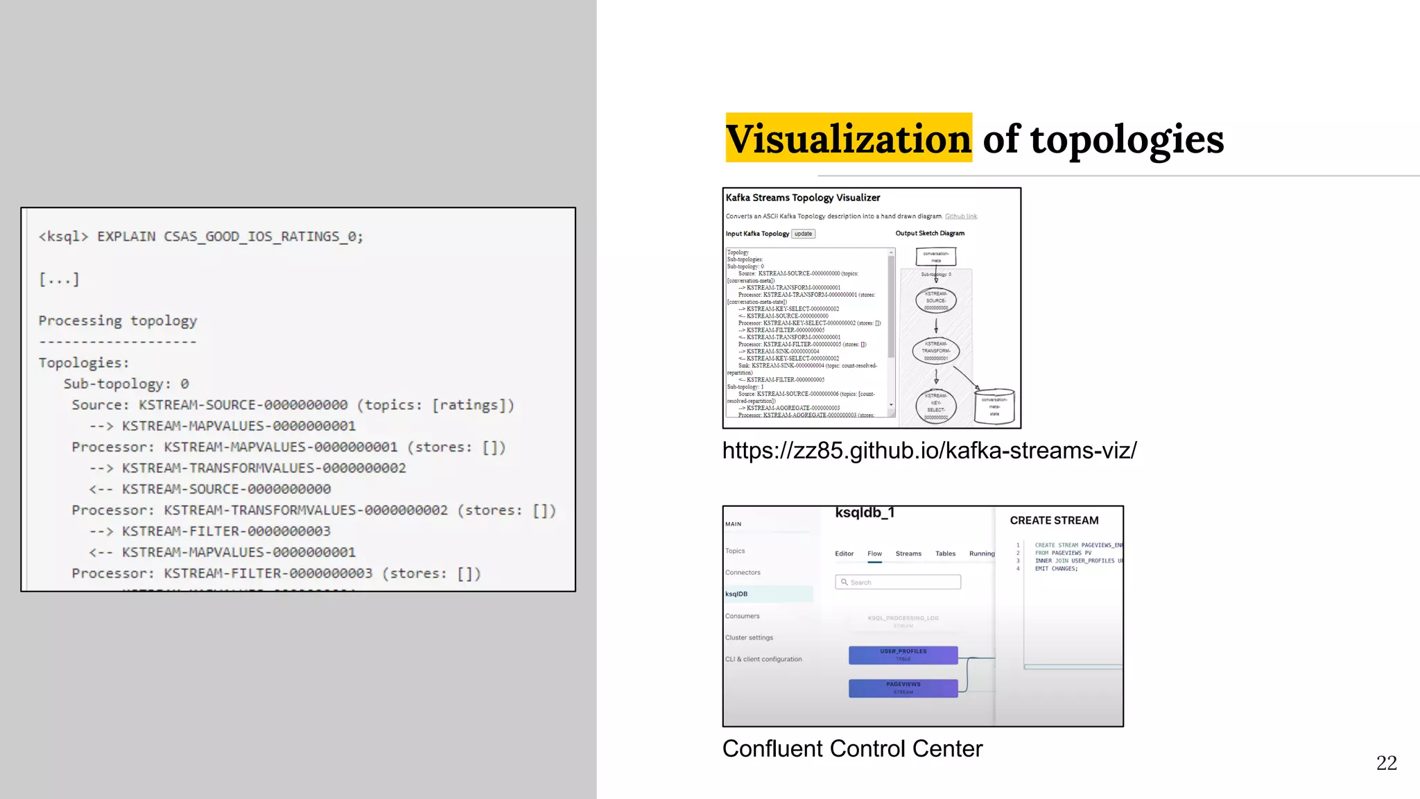Click the scroll-down arrow of topology text area

892,405
